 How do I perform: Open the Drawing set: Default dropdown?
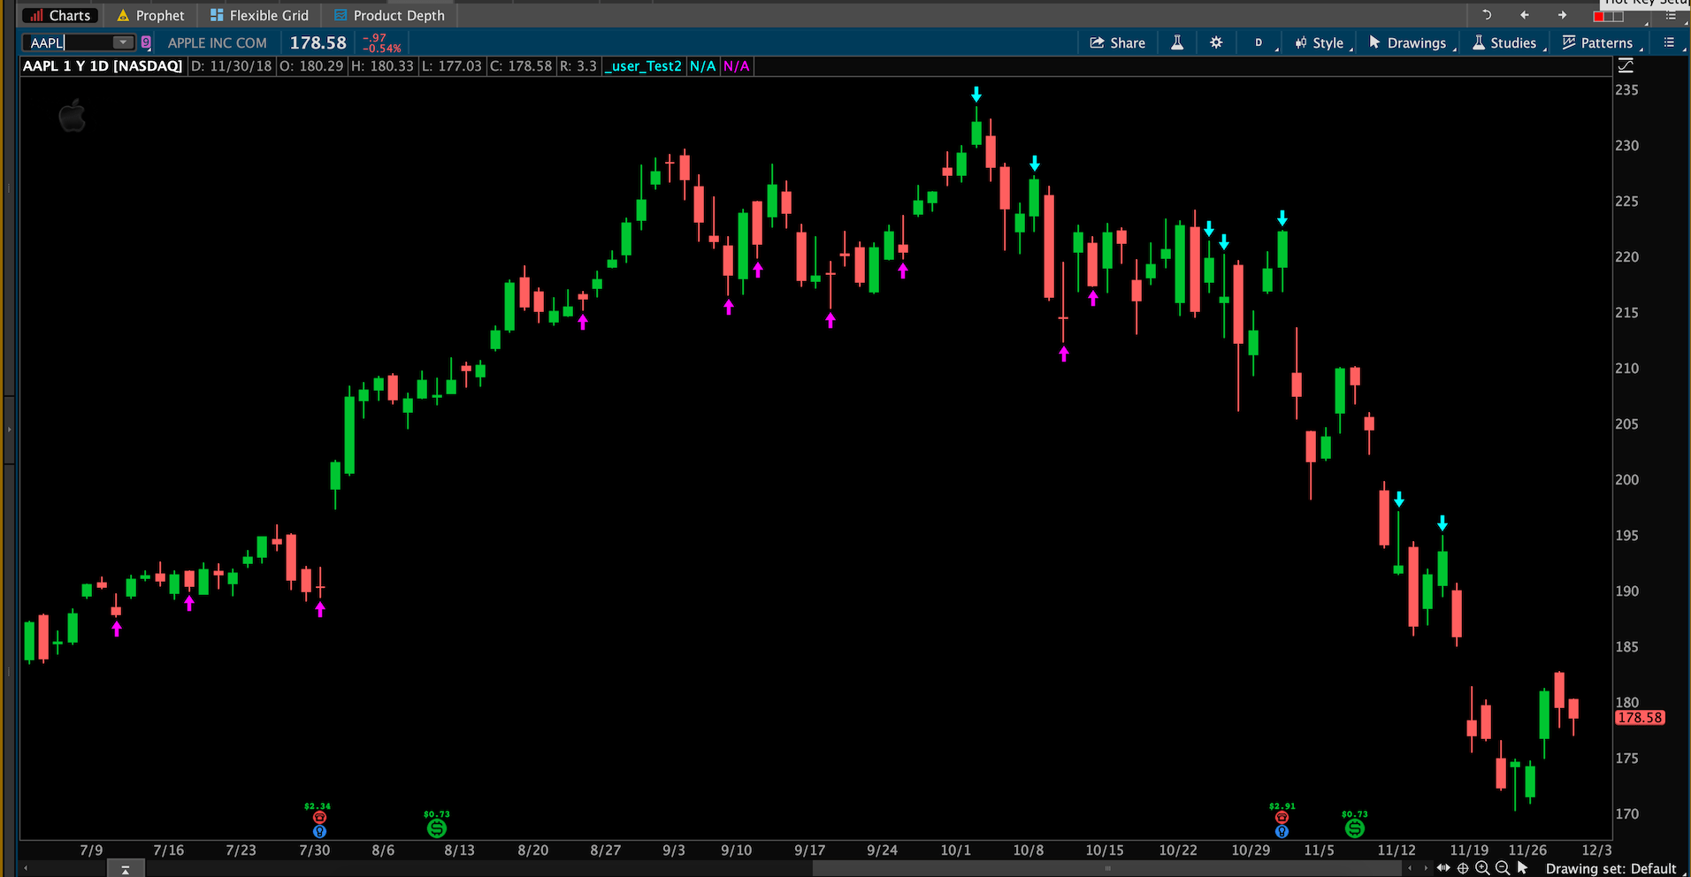(1611, 868)
